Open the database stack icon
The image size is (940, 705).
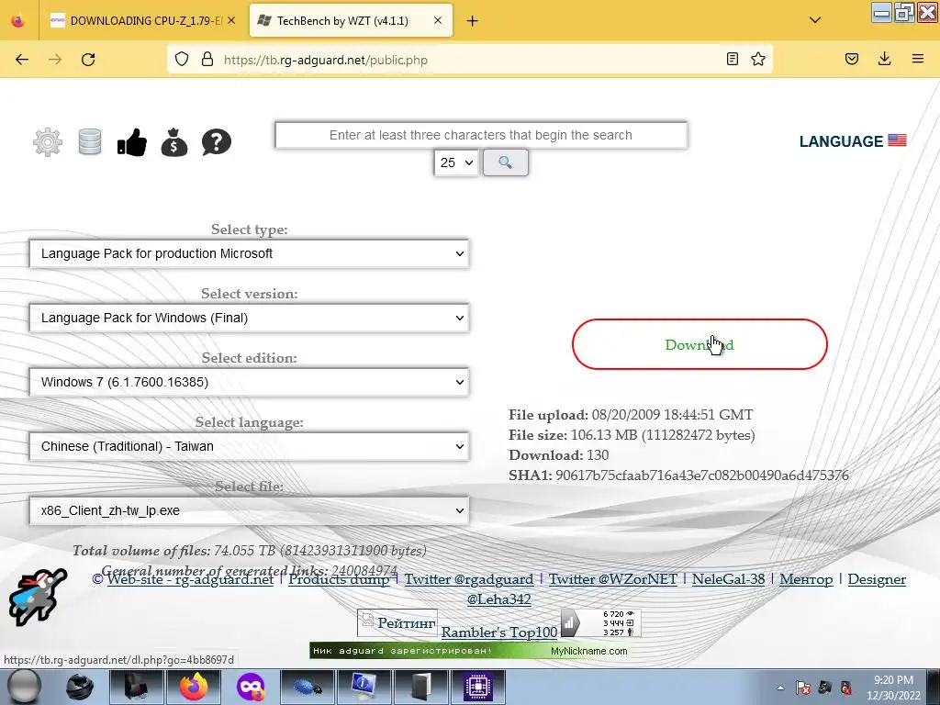90,142
